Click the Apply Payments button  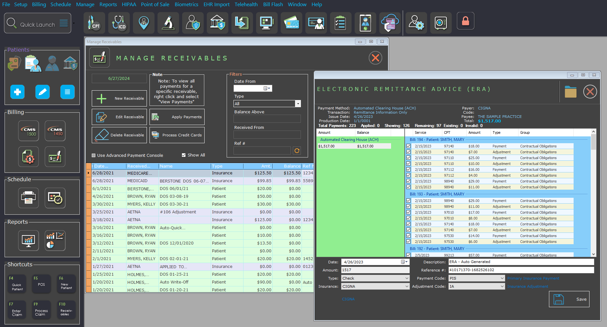coord(177,117)
